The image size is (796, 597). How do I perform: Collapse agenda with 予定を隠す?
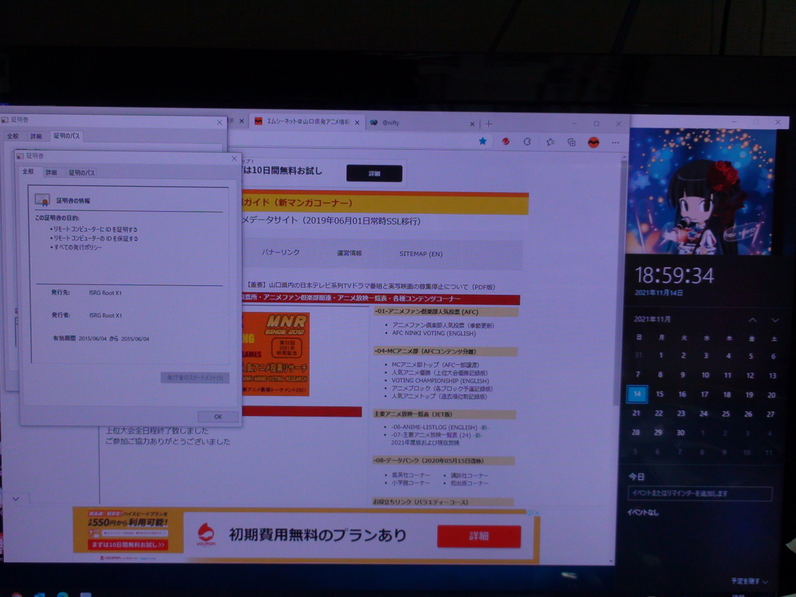pyautogui.click(x=750, y=581)
